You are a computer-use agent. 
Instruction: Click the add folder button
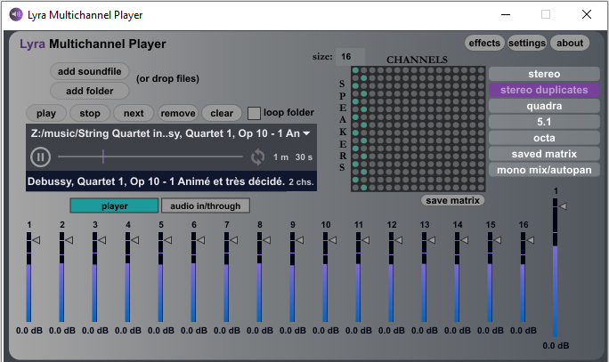(89, 91)
